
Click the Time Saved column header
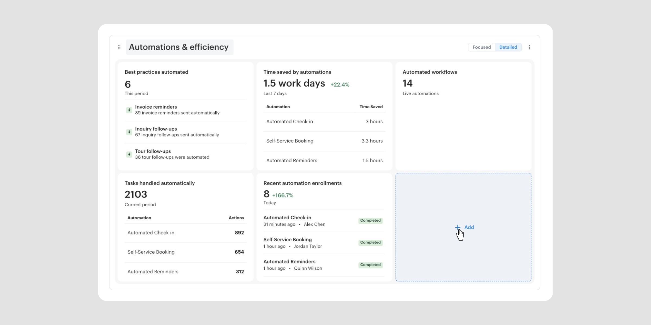[x=371, y=107]
